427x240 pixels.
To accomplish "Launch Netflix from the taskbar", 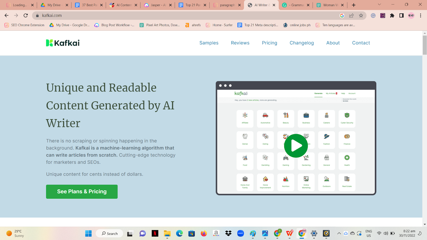I will 155,234.
